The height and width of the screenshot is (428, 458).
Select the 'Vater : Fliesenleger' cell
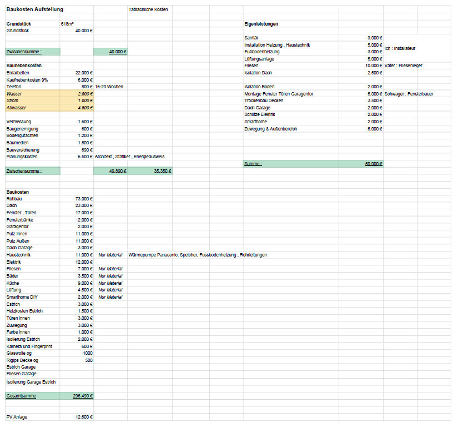point(403,66)
